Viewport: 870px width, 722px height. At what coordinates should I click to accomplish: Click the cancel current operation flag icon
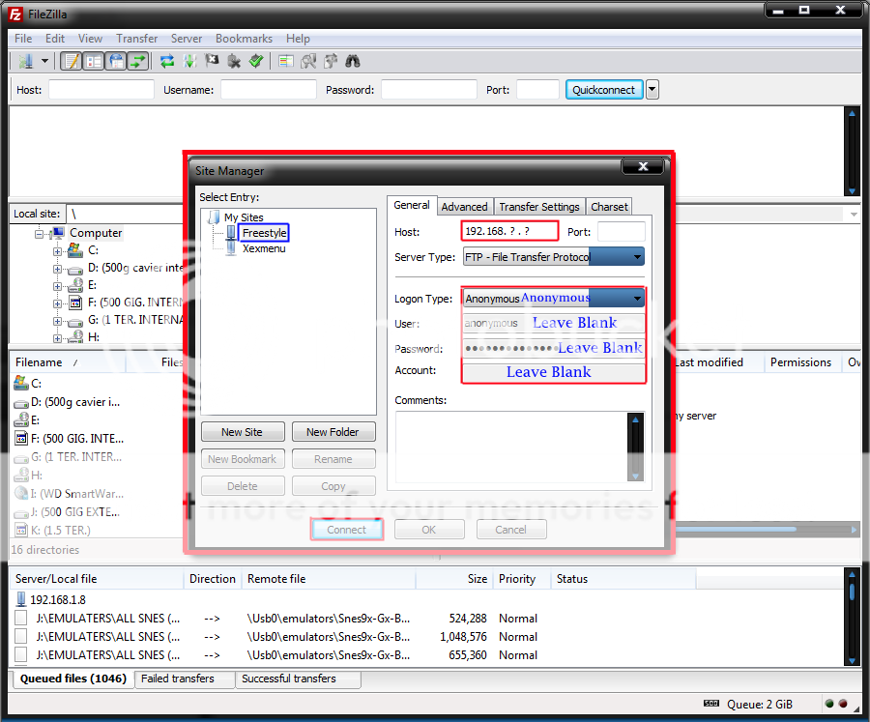(x=212, y=61)
